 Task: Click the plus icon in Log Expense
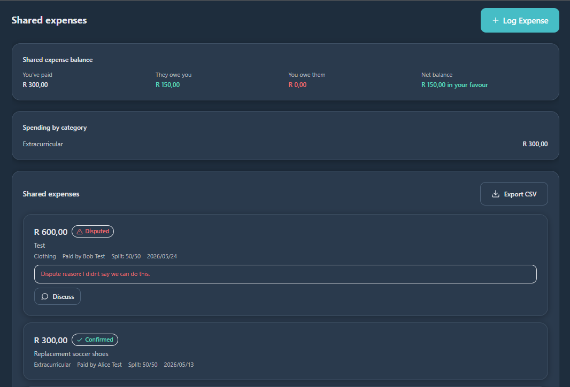[495, 20]
